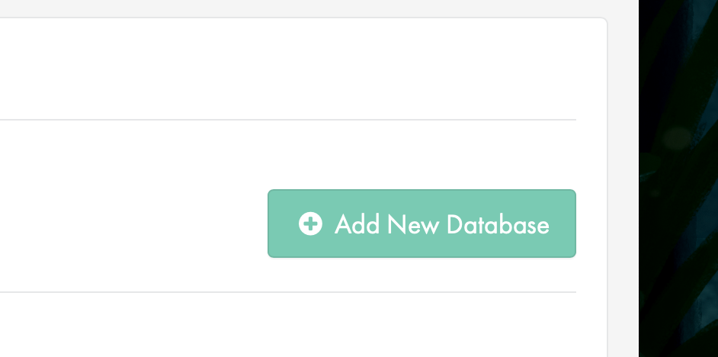Click the 'New' word in the button label
718x357 pixels.
[x=413, y=224]
